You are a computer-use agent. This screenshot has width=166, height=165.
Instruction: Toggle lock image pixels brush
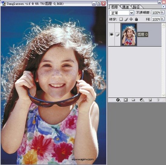click(x=126, y=19)
